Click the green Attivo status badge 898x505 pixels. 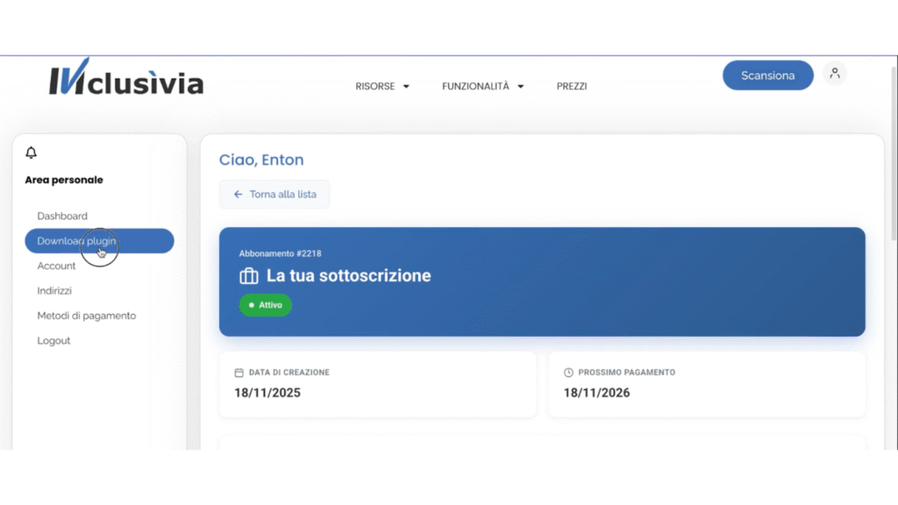click(266, 305)
